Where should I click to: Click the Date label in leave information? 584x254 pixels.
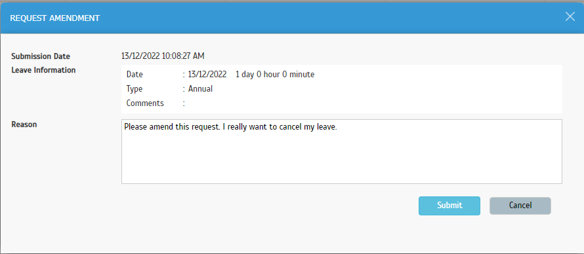tap(135, 74)
